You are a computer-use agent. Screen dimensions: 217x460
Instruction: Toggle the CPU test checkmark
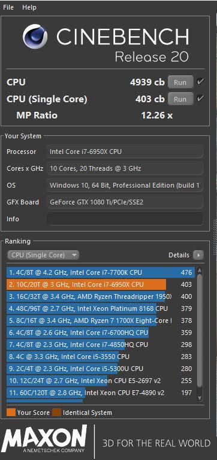click(x=200, y=82)
